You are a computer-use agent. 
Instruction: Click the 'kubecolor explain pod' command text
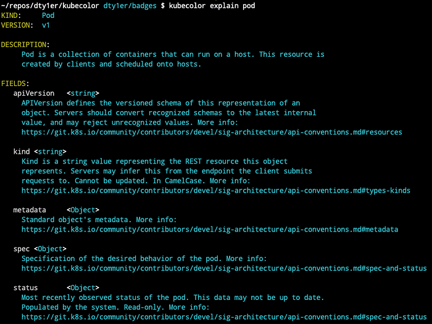(212, 6)
